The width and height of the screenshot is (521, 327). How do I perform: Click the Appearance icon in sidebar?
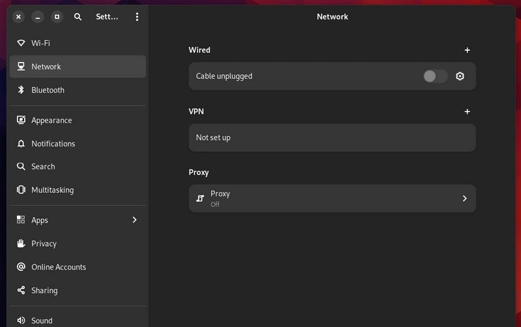(21, 120)
